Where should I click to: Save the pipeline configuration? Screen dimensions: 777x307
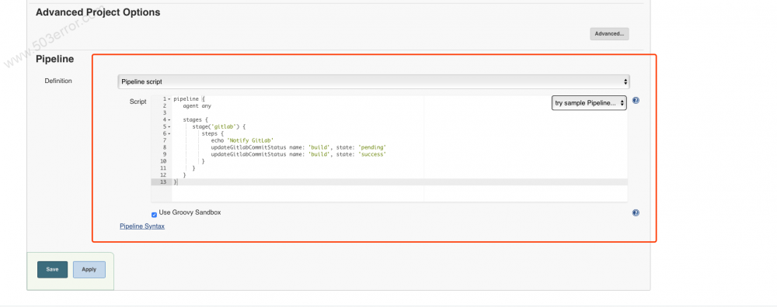pos(53,270)
